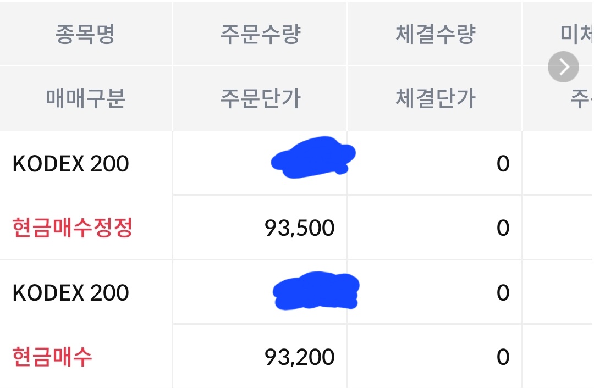Click the 체결수량 0 in first KODEX row
The width and height of the screenshot is (594, 388).
click(x=503, y=164)
